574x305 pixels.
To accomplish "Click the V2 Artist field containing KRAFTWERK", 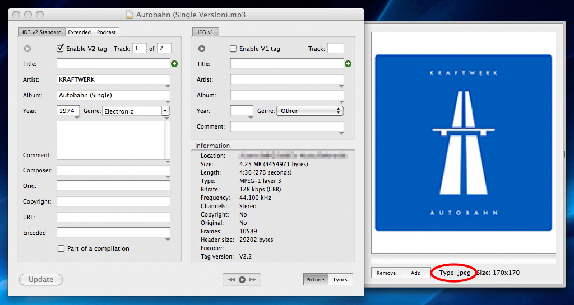I will (x=113, y=79).
